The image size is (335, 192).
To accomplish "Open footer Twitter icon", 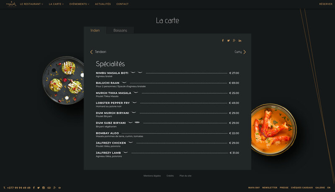I will pos(39,188).
